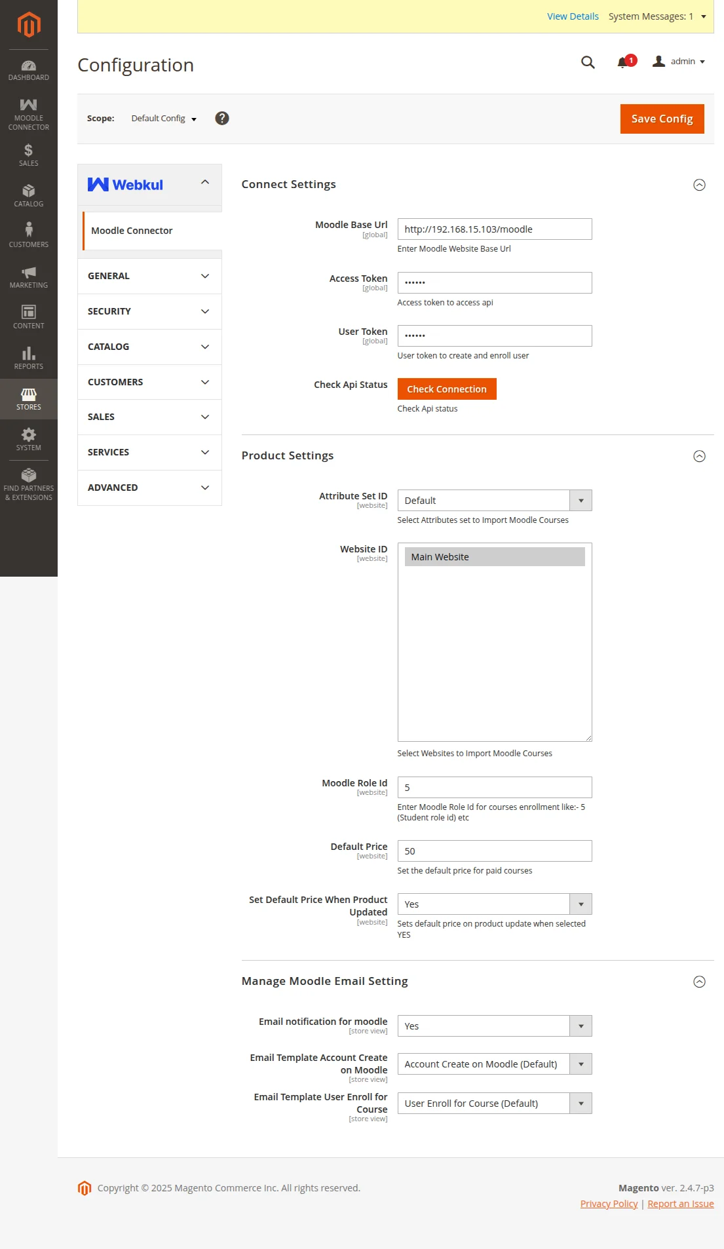Open the Moodle Connector sidebar menu
The image size is (724, 1249).
pyautogui.click(x=29, y=114)
